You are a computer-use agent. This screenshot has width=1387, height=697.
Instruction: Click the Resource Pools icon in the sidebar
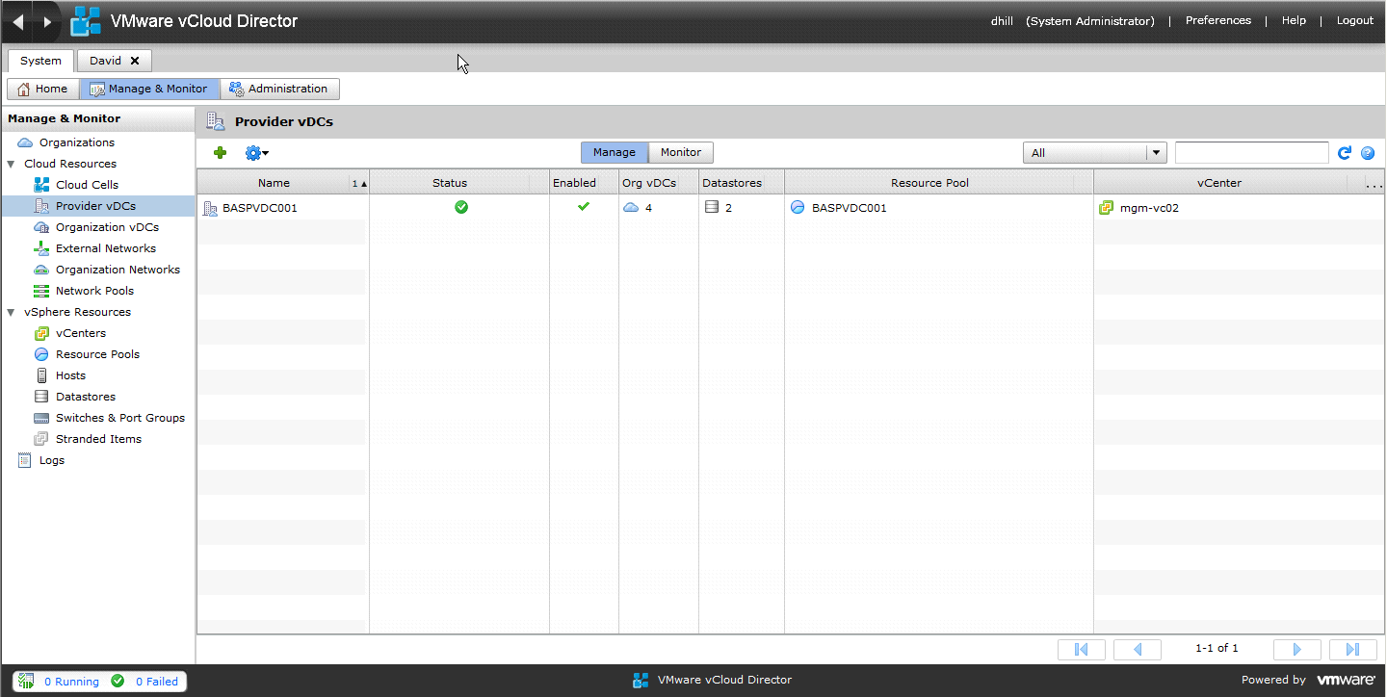pos(41,354)
